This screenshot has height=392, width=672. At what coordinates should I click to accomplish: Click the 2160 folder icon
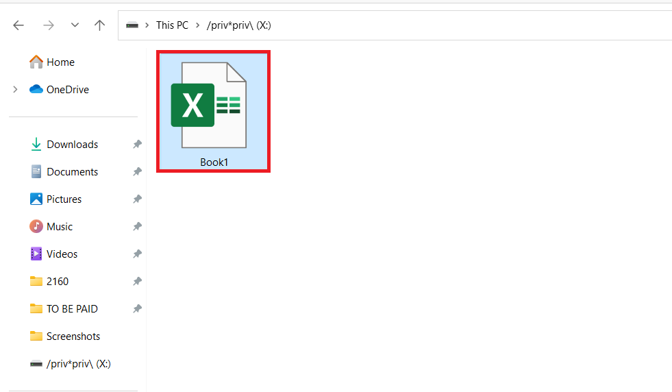tap(36, 282)
